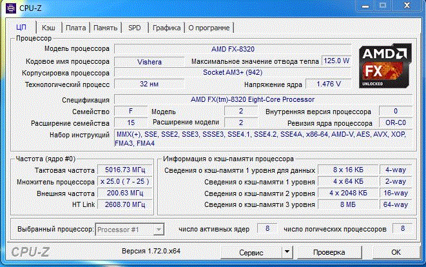The height and width of the screenshot is (267, 426).
Task: Click the 64-way L3 associativity value
Action: (396, 204)
